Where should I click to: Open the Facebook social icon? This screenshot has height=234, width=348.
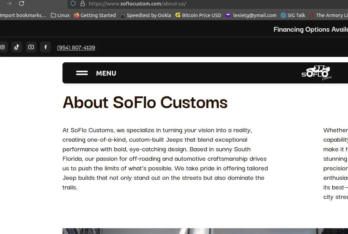pos(45,47)
